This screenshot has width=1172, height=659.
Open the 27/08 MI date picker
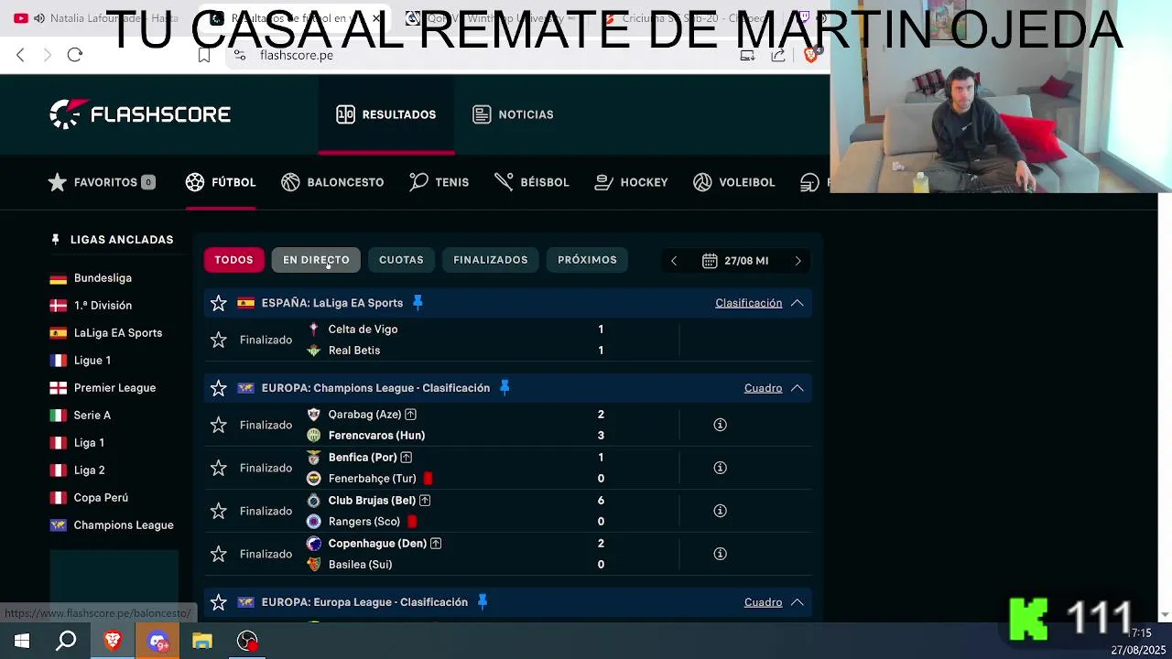click(735, 261)
